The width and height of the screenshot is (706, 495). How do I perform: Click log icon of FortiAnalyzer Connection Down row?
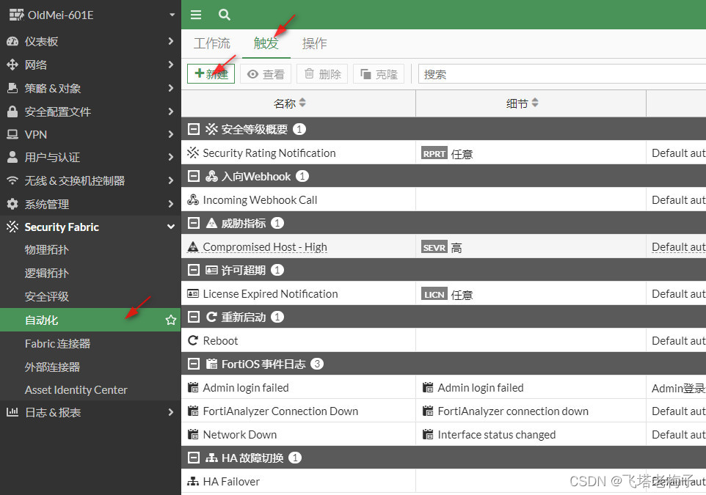coord(193,411)
